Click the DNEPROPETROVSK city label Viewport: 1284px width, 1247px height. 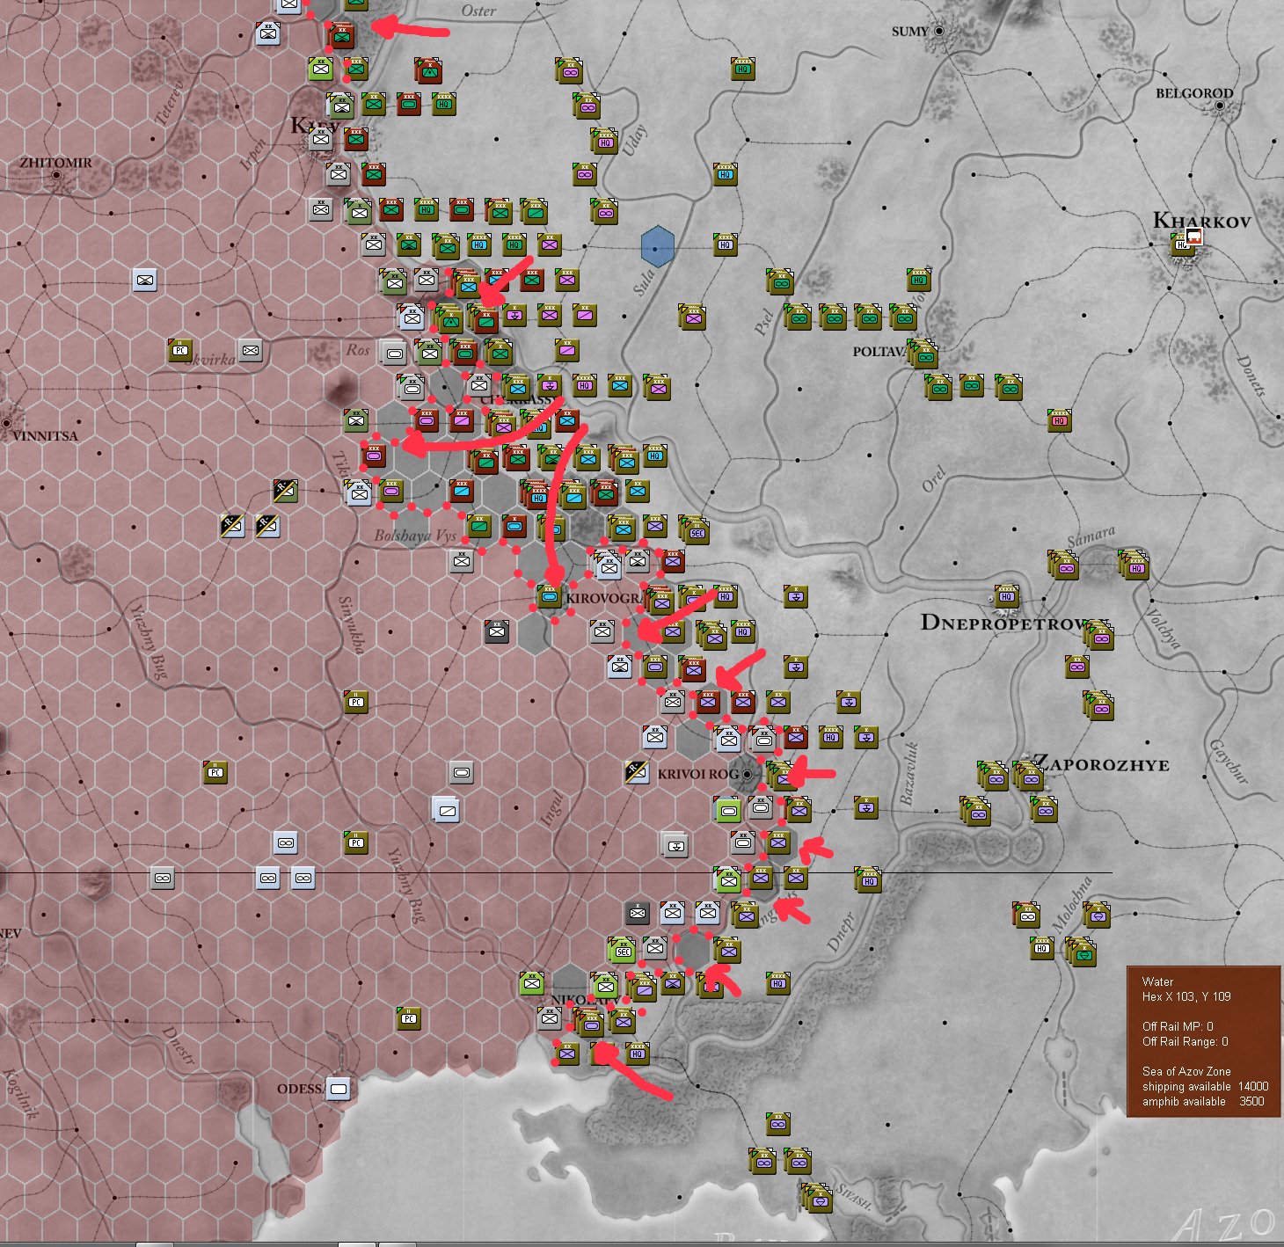click(1003, 623)
